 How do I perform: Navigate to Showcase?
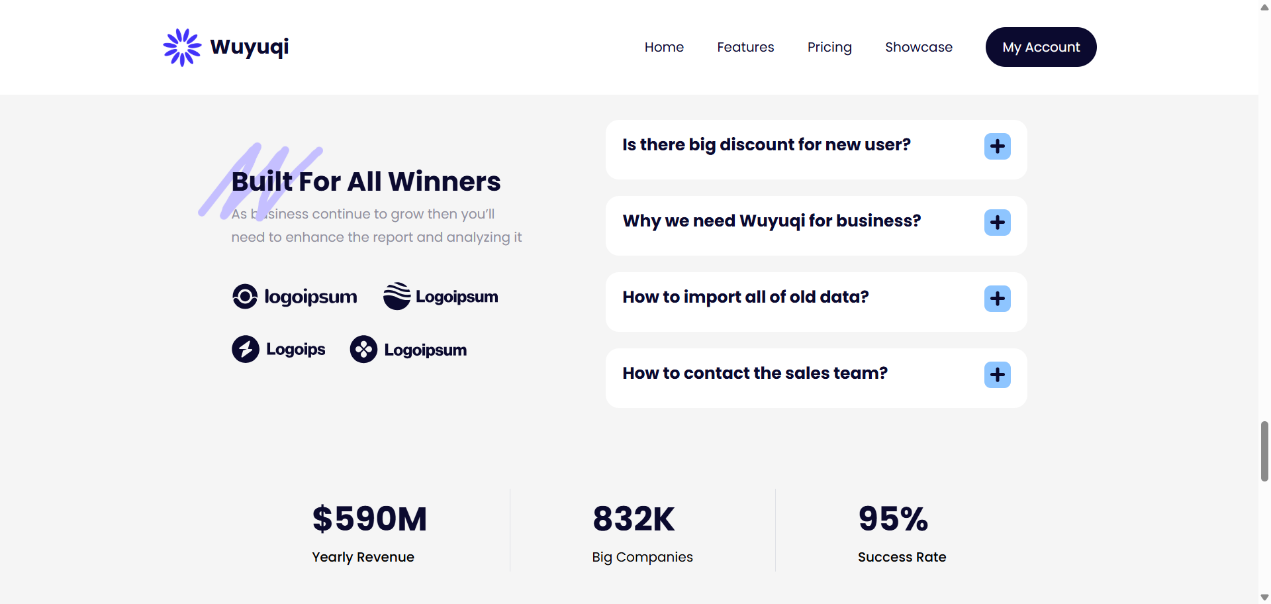click(919, 47)
